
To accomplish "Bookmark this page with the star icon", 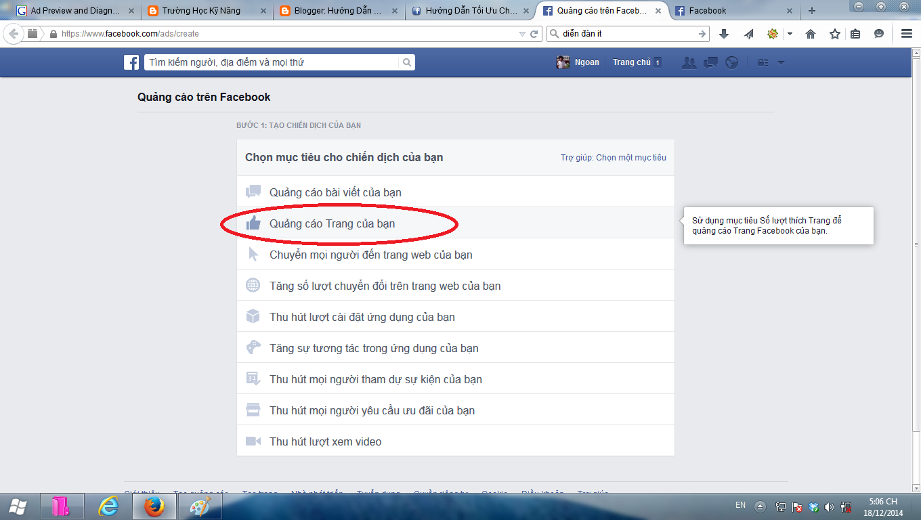I will click(x=835, y=34).
